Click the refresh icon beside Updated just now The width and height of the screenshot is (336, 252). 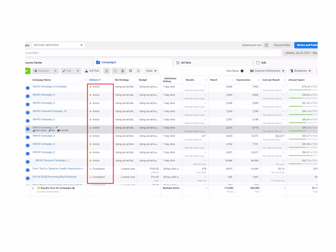point(266,45)
